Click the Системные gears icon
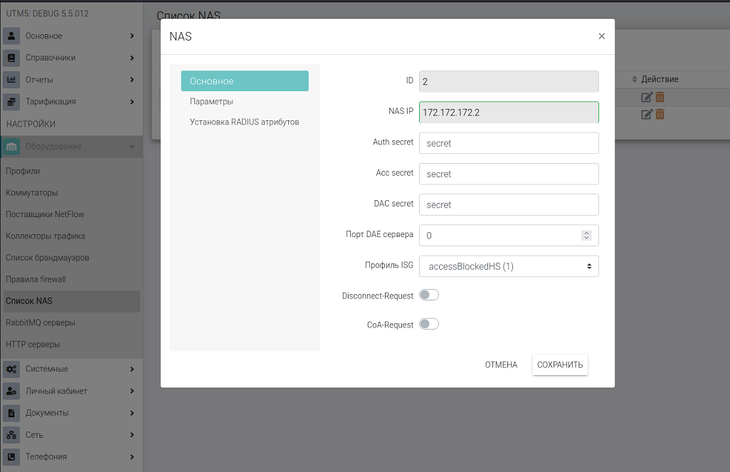Screen dimensions: 730x472 coord(11,369)
